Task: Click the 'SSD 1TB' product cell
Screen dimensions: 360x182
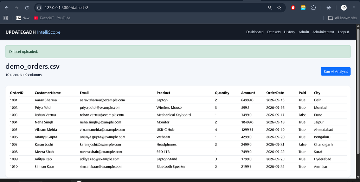Action: click(x=163, y=152)
